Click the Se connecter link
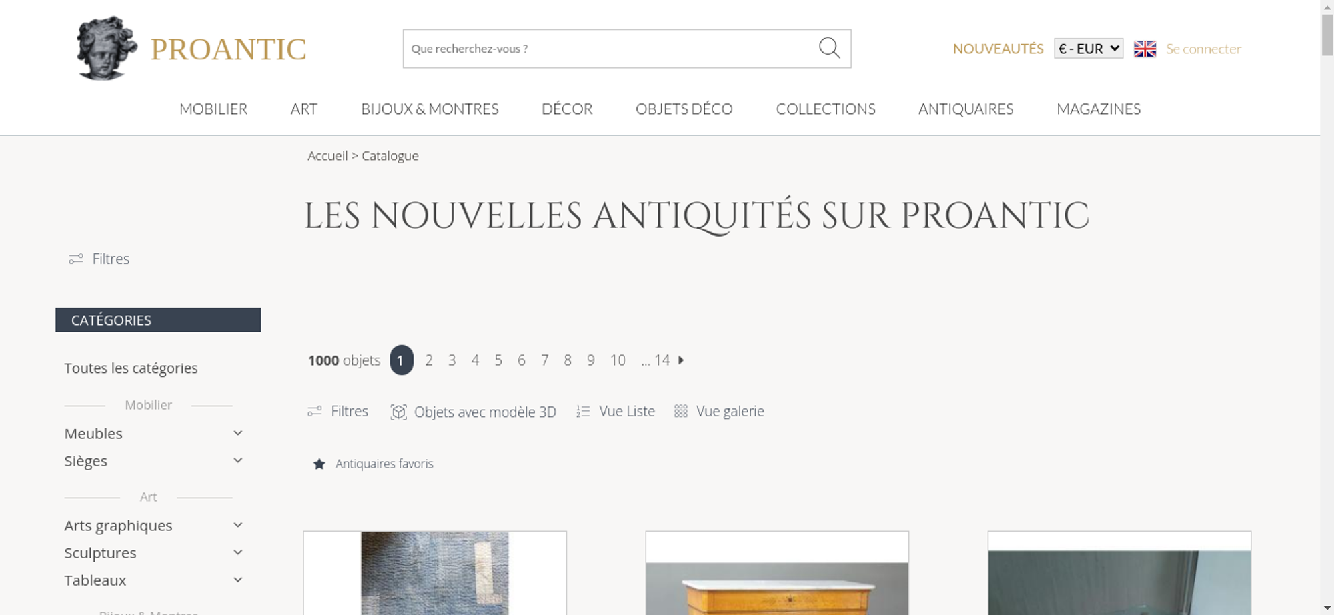The width and height of the screenshot is (1334, 615). tap(1203, 49)
